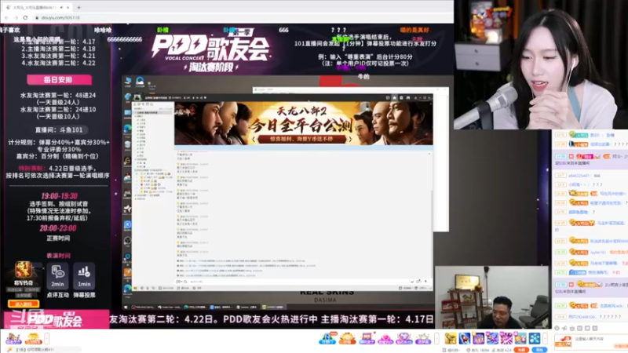Expand activity list arrow before gift icons
The height and width of the screenshot is (353, 628).
(x=436, y=339)
